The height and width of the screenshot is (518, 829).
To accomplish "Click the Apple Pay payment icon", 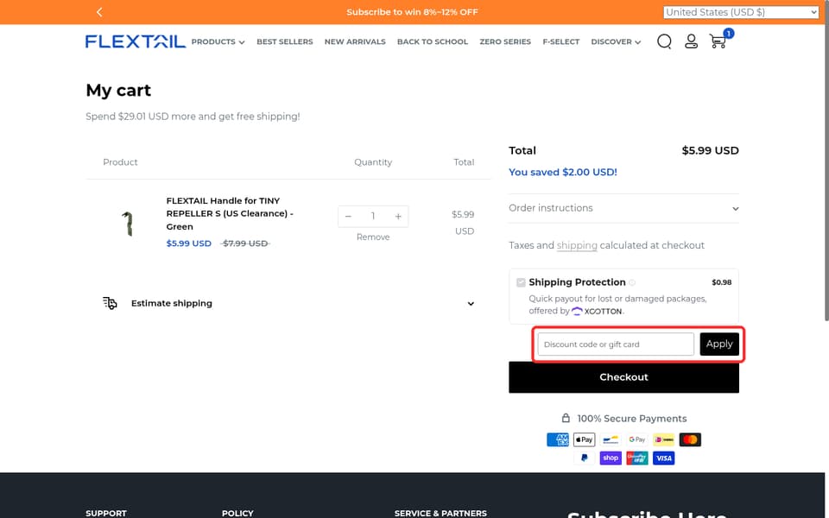I will pos(585,439).
